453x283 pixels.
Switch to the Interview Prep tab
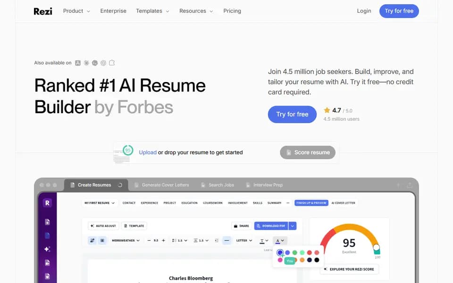[264, 185]
